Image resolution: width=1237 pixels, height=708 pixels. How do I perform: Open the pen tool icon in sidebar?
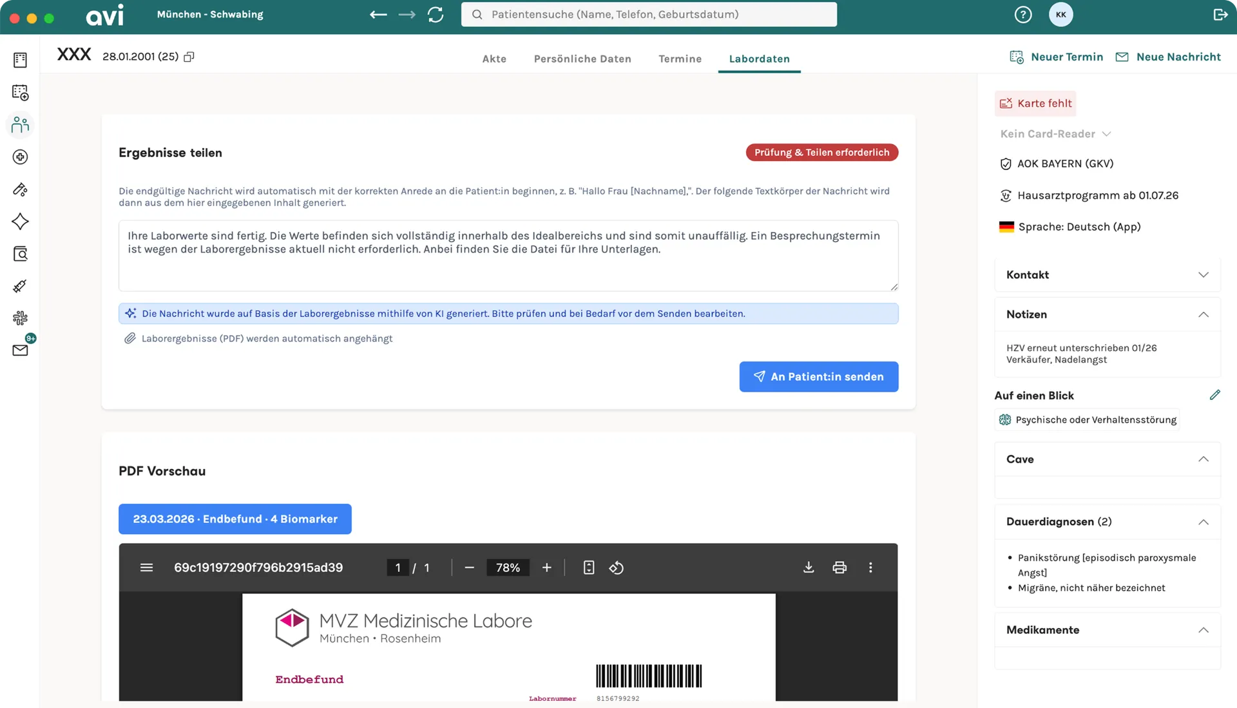[x=20, y=189]
